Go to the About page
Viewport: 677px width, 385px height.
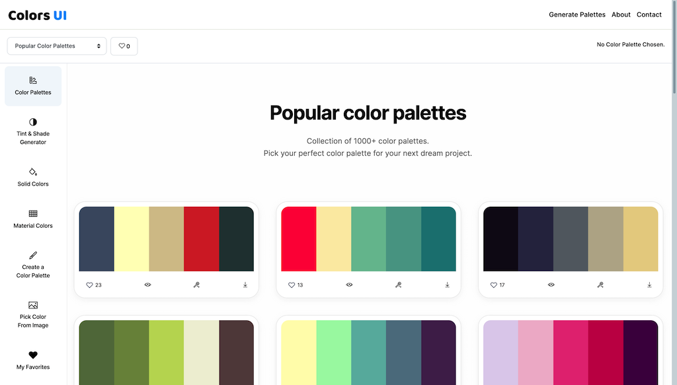click(621, 15)
